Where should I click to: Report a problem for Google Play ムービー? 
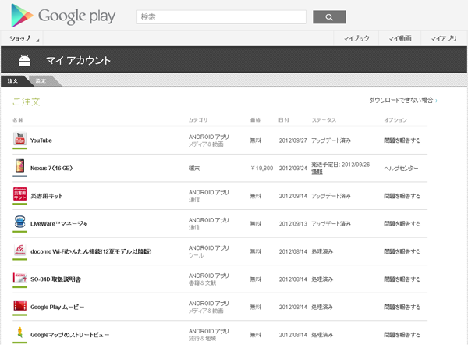pos(402,307)
